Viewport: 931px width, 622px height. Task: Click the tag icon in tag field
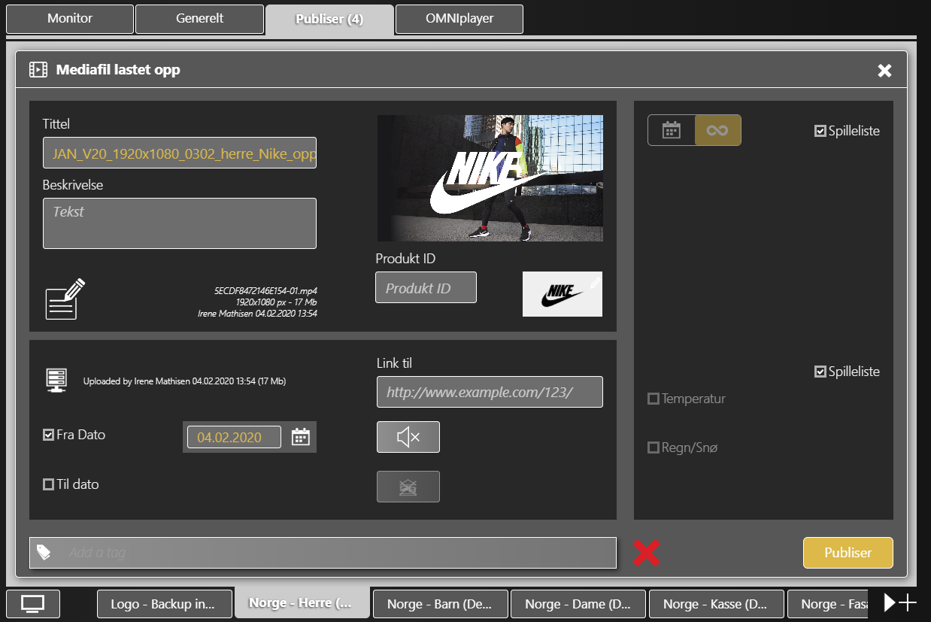pos(44,553)
